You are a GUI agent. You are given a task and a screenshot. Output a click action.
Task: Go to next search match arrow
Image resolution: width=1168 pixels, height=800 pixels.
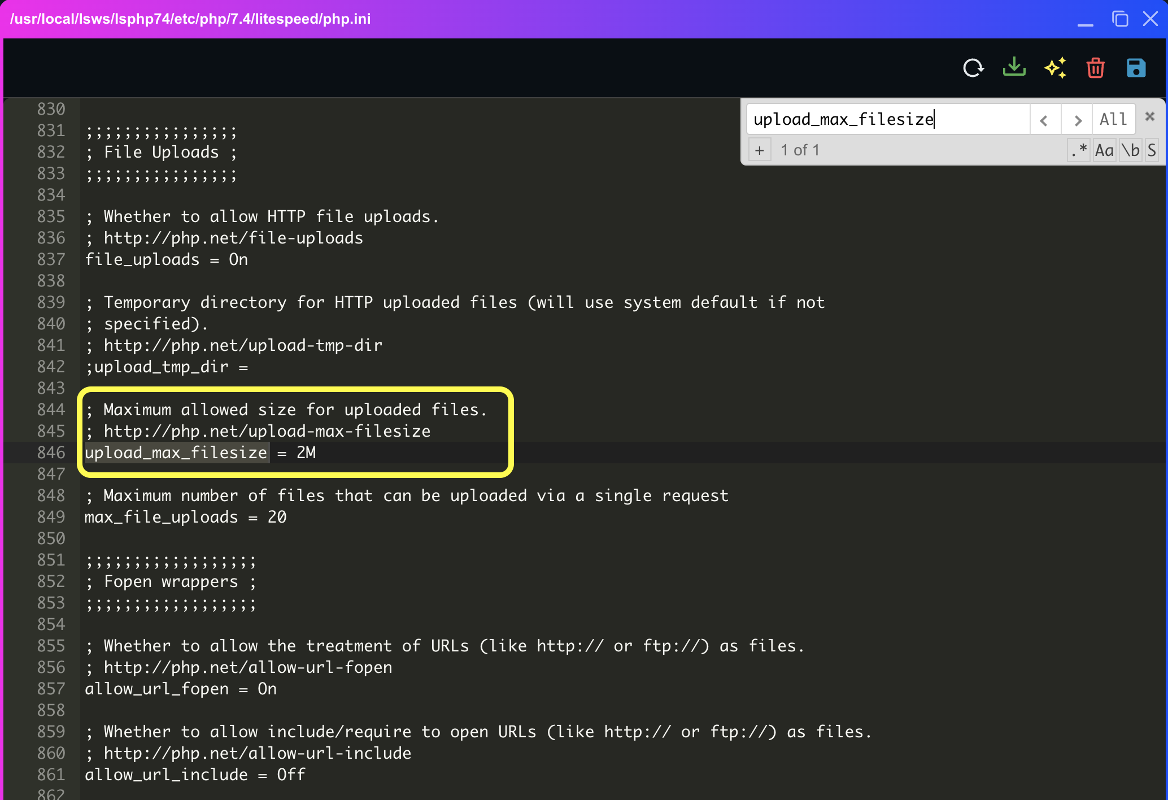point(1077,120)
